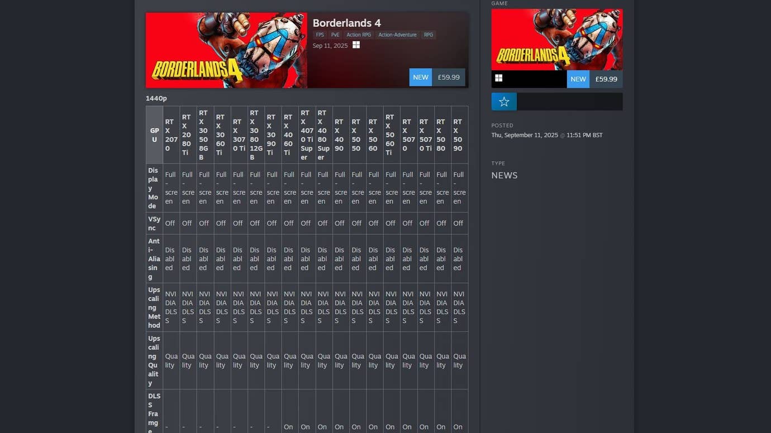Screen dimensions: 771x433
Task: Open the Action-Adventure tag
Action: 397,35
